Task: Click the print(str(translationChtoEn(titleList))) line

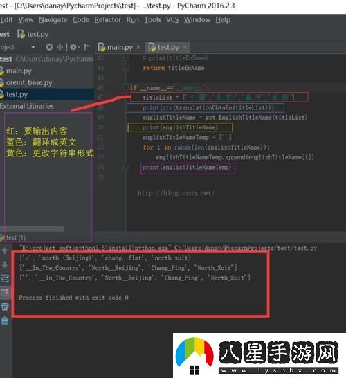Action: tap(208, 107)
